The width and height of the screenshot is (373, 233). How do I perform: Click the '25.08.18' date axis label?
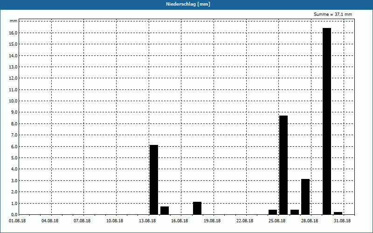[277, 221]
